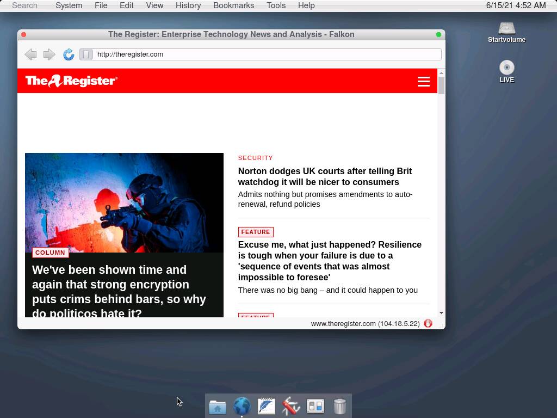Open the Help menu
The height and width of the screenshot is (418, 557).
(x=306, y=5)
